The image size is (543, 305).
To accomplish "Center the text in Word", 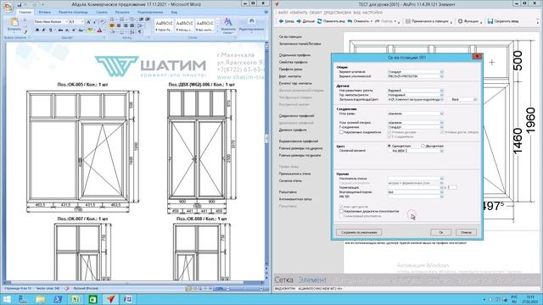I will click(119, 25).
